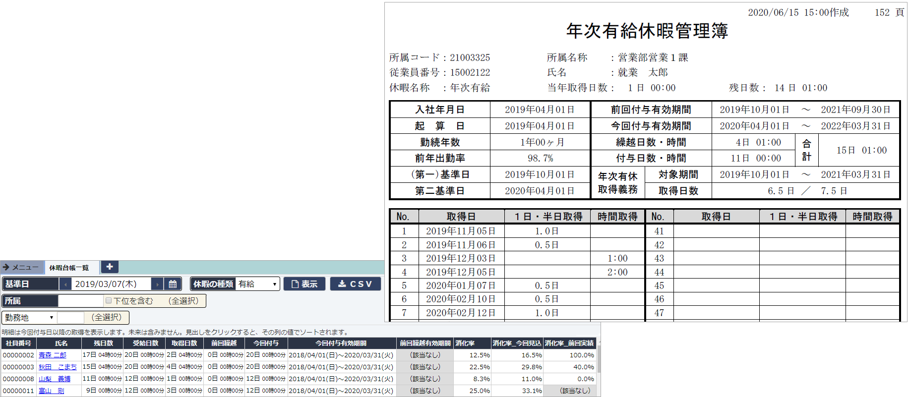
Task: Open employee link 秋田 こまち
Action: pyautogui.click(x=58, y=367)
